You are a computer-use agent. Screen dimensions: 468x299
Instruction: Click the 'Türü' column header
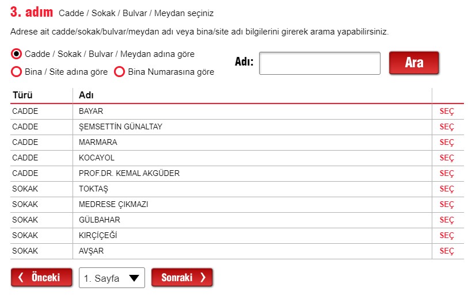click(22, 95)
